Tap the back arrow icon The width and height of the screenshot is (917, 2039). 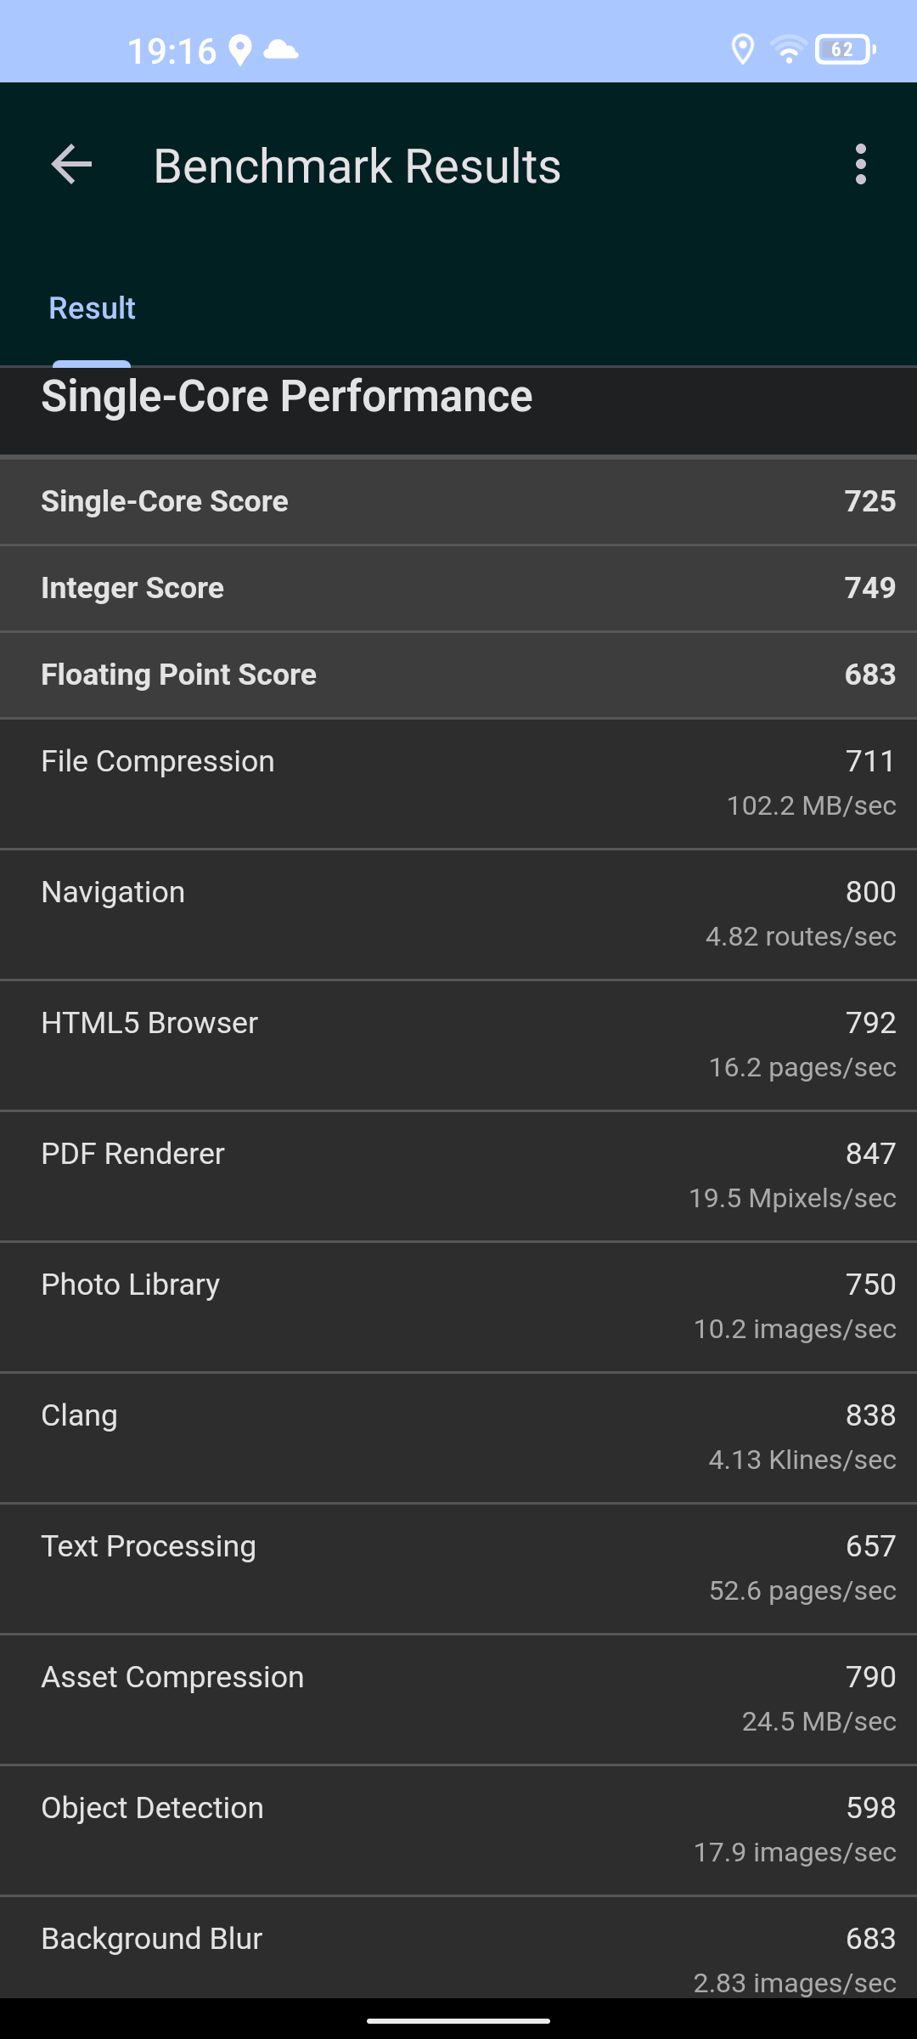click(71, 164)
